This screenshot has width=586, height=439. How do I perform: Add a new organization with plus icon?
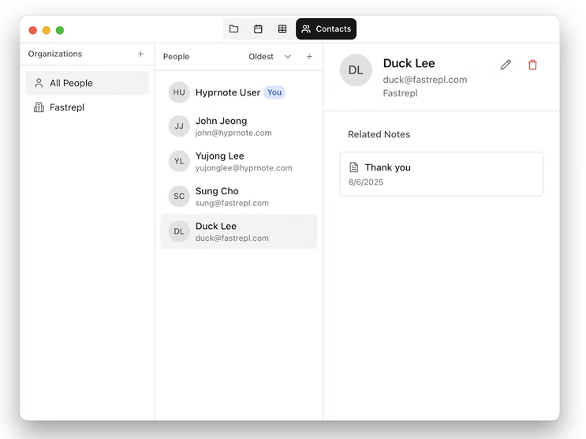tap(140, 54)
